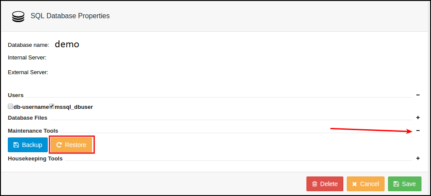The height and width of the screenshot is (196, 431).
Task: Click the SQL Database Properties title
Action: [70, 16]
